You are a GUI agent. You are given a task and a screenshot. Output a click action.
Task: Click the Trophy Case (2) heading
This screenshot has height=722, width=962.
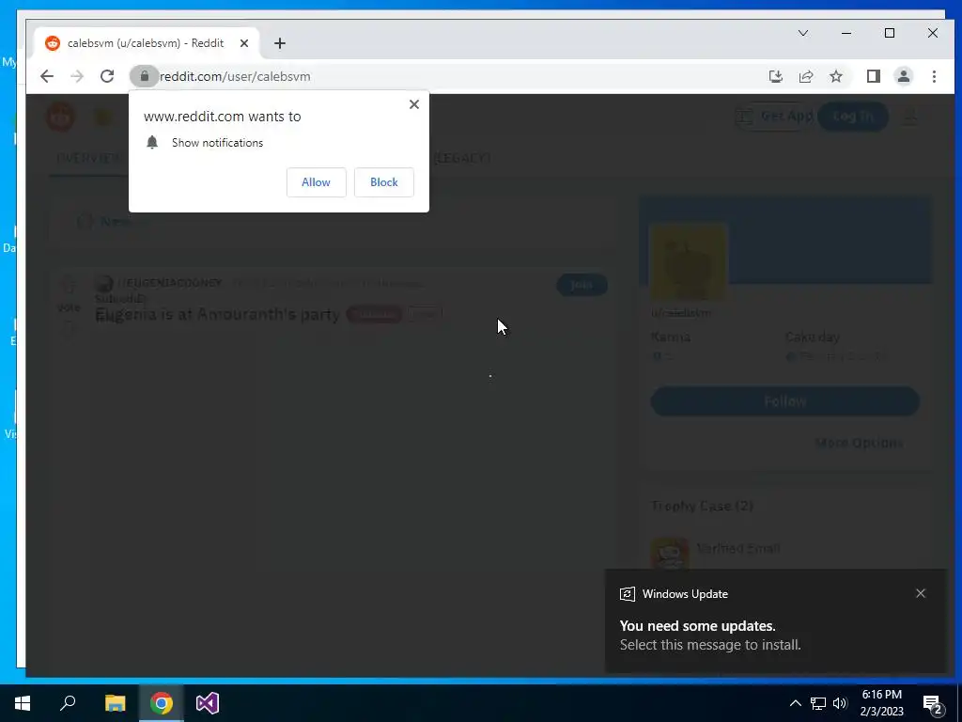pos(702,506)
